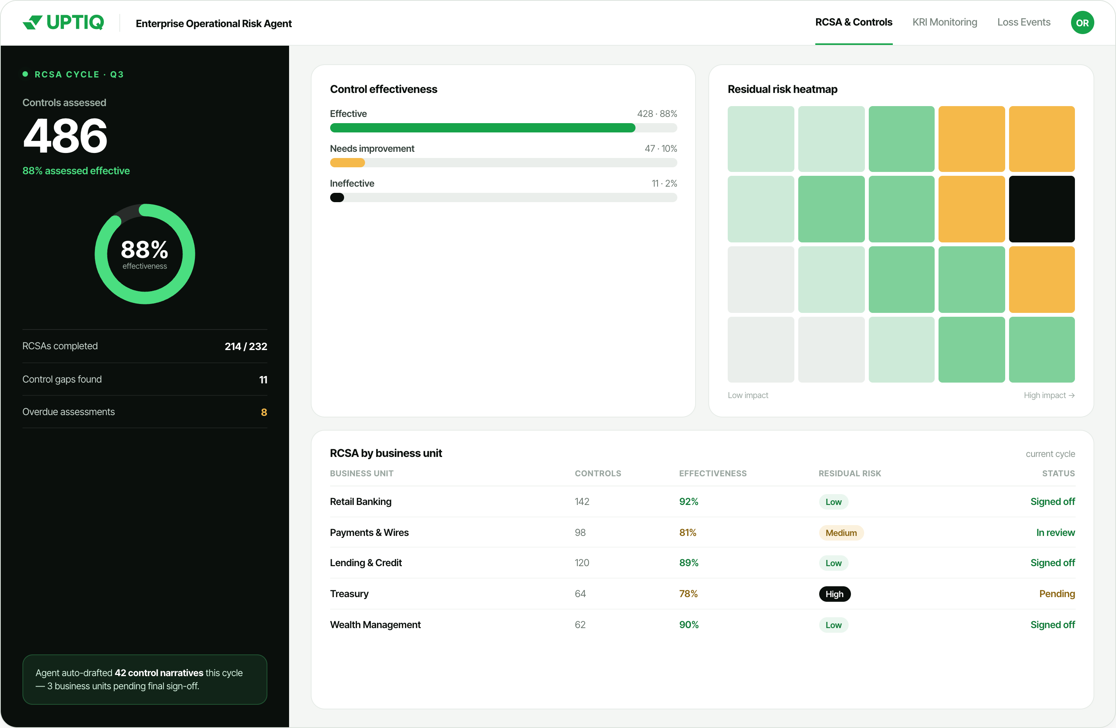Click the In review status link
Screen dimensions: 1116x728
[x=1055, y=533]
